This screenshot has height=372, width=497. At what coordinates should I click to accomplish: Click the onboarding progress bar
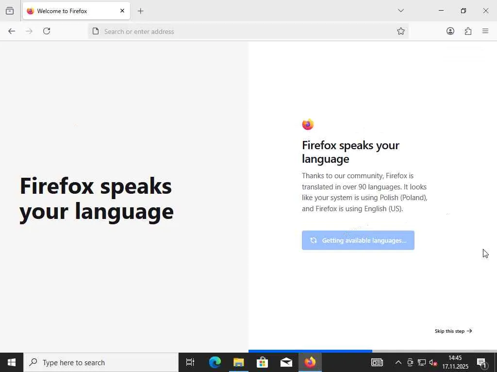pyautogui.click(x=373, y=351)
